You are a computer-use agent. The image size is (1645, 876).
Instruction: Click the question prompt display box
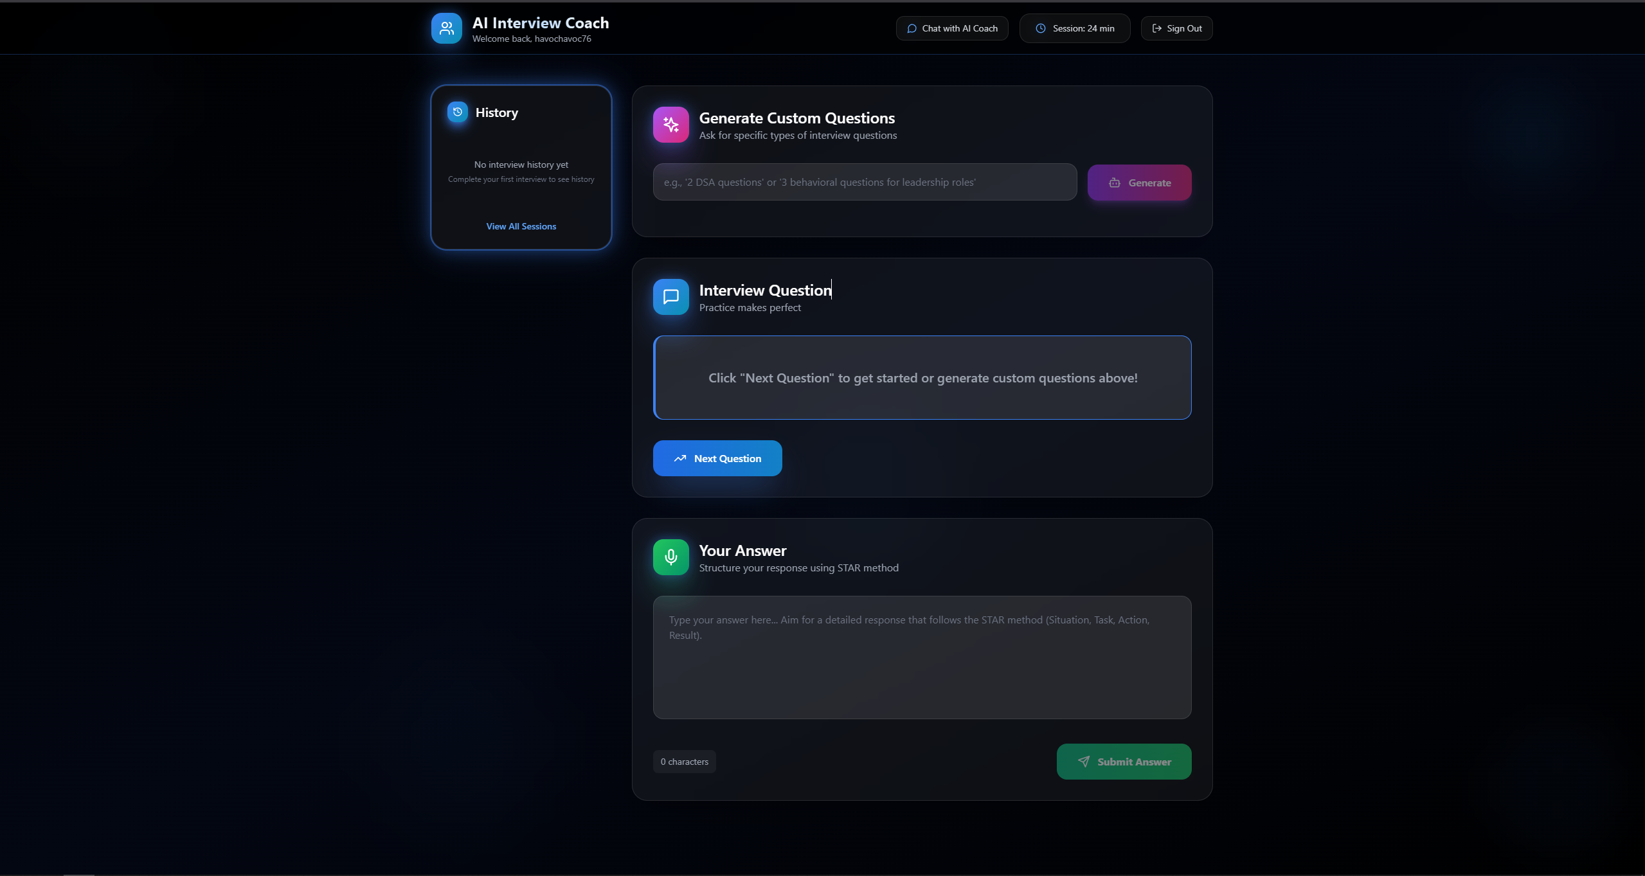coord(922,378)
